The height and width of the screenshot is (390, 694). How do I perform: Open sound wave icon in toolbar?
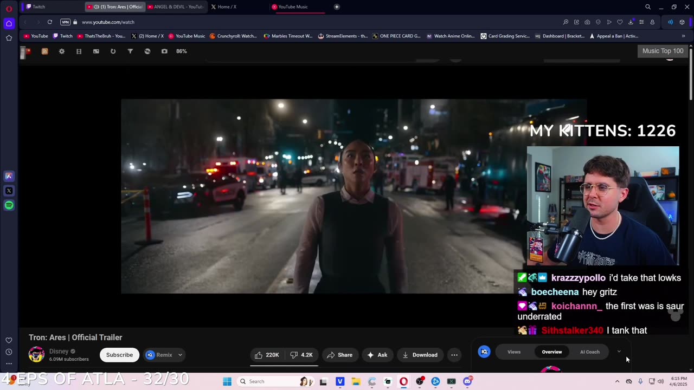pyautogui.click(x=670, y=22)
